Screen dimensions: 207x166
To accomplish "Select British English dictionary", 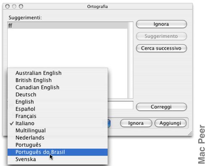I will (58, 80).
